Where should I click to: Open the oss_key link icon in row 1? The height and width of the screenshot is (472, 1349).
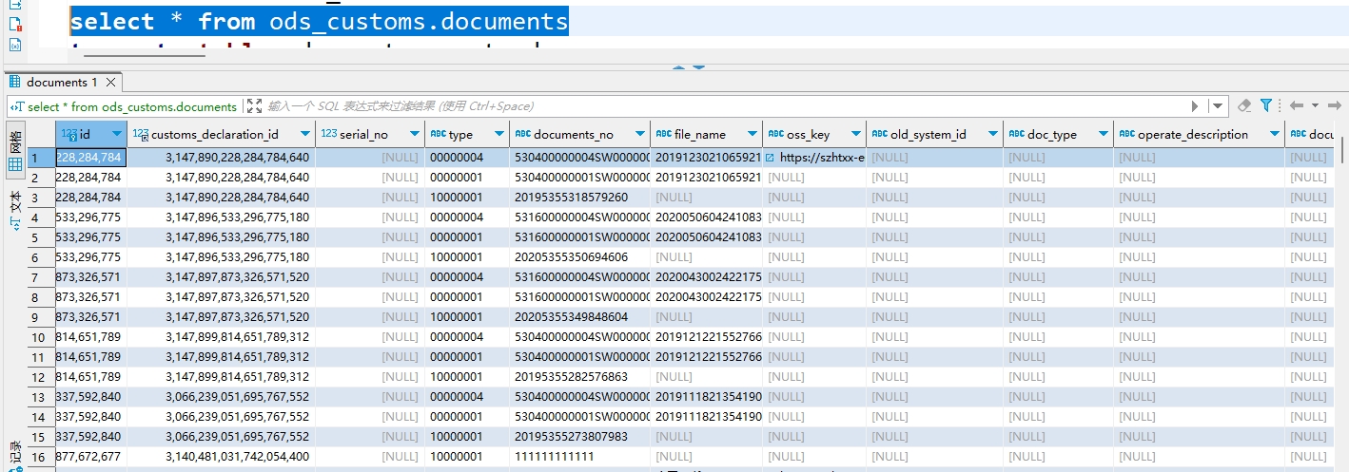770,158
